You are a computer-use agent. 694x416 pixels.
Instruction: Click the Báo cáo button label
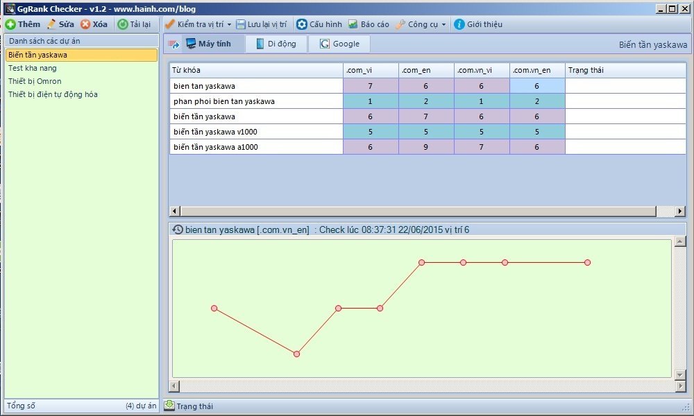tap(375, 24)
